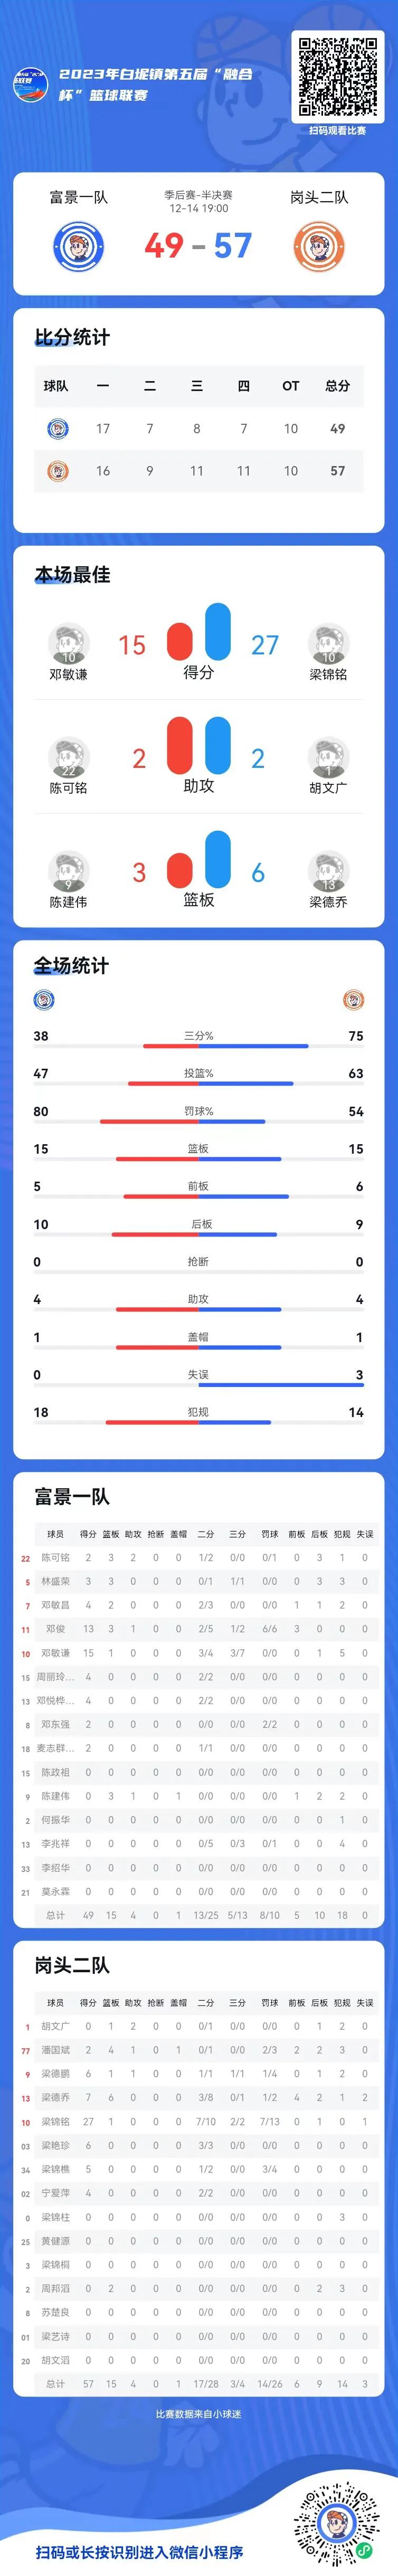
Task: Select the 总分 column header in 比分统计
Action: (x=337, y=386)
